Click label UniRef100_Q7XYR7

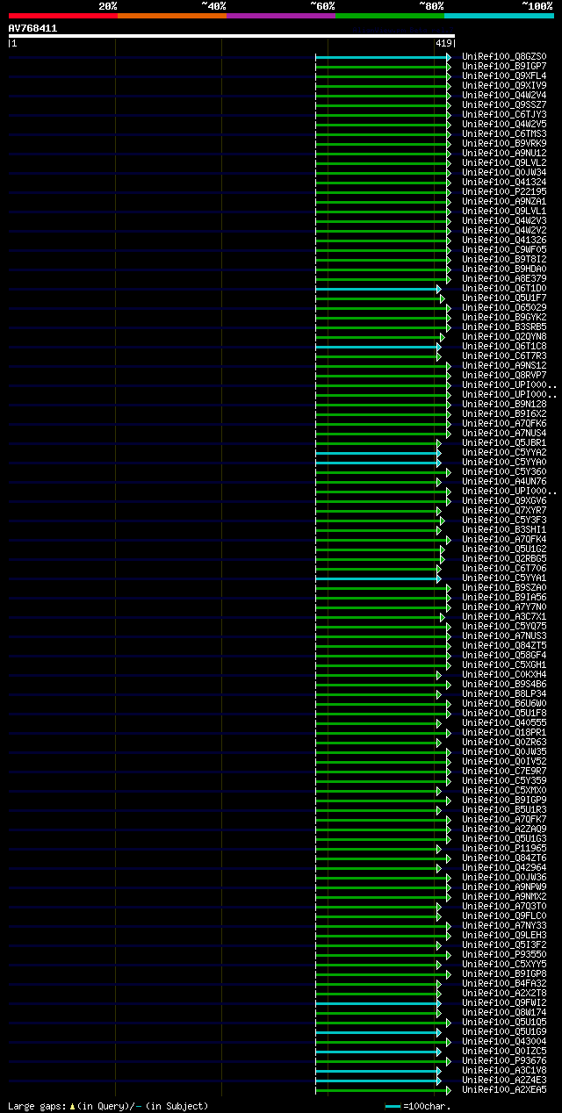[x=504, y=510]
